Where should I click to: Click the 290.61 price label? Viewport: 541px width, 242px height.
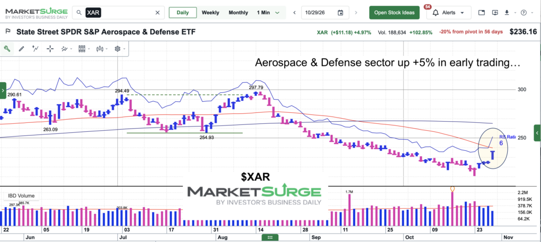coord(14,95)
